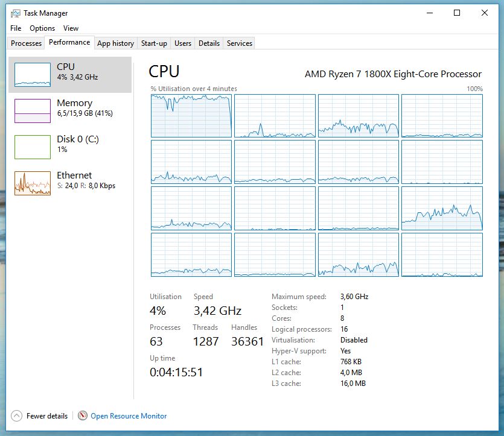Switch to the Users tab
This screenshot has height=436, width=504.
tap(183, 43)
